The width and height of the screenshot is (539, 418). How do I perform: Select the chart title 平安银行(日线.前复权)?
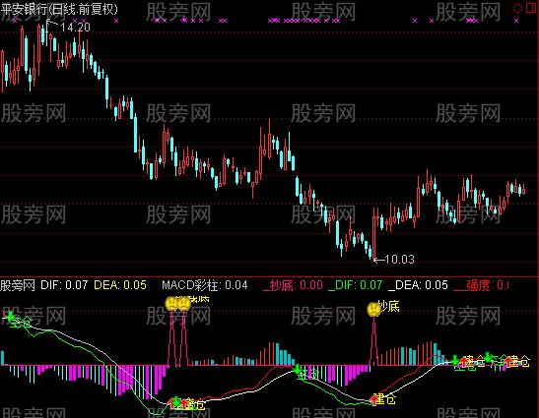tap(59, 9)
